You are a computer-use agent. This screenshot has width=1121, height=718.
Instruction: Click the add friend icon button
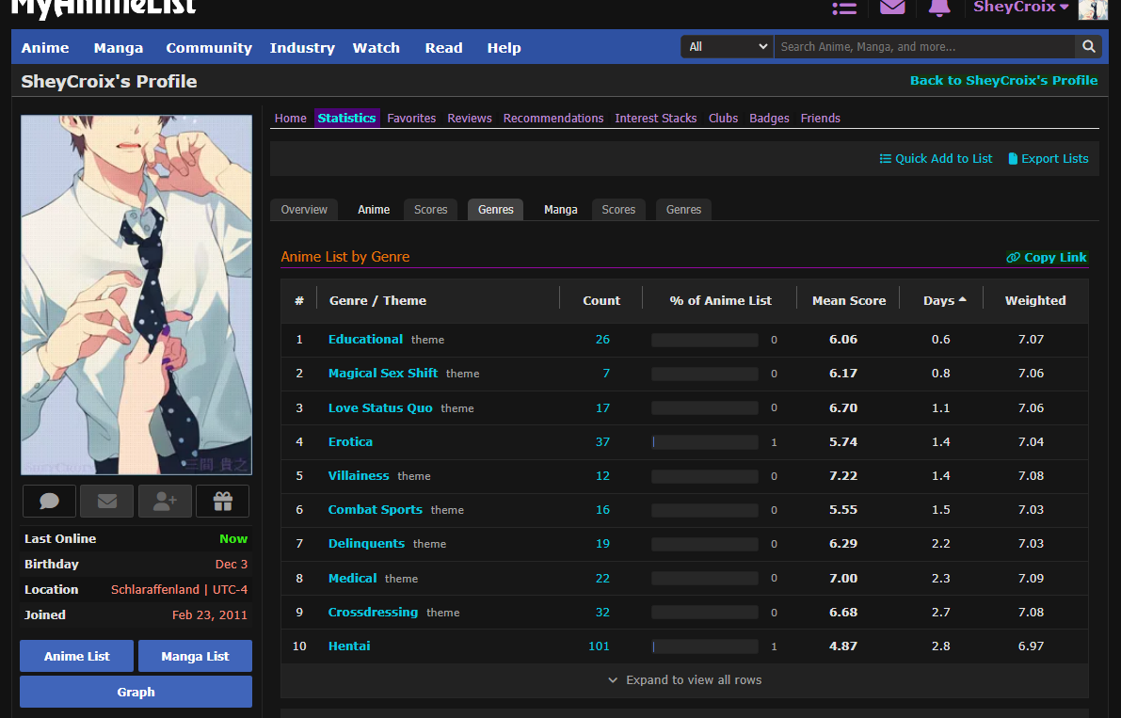coord(165,501)
